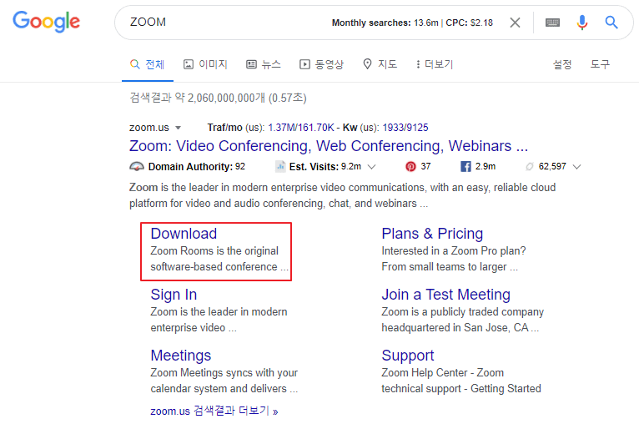Click the Domain Authority: 92 label

click(x=196, y=166)
